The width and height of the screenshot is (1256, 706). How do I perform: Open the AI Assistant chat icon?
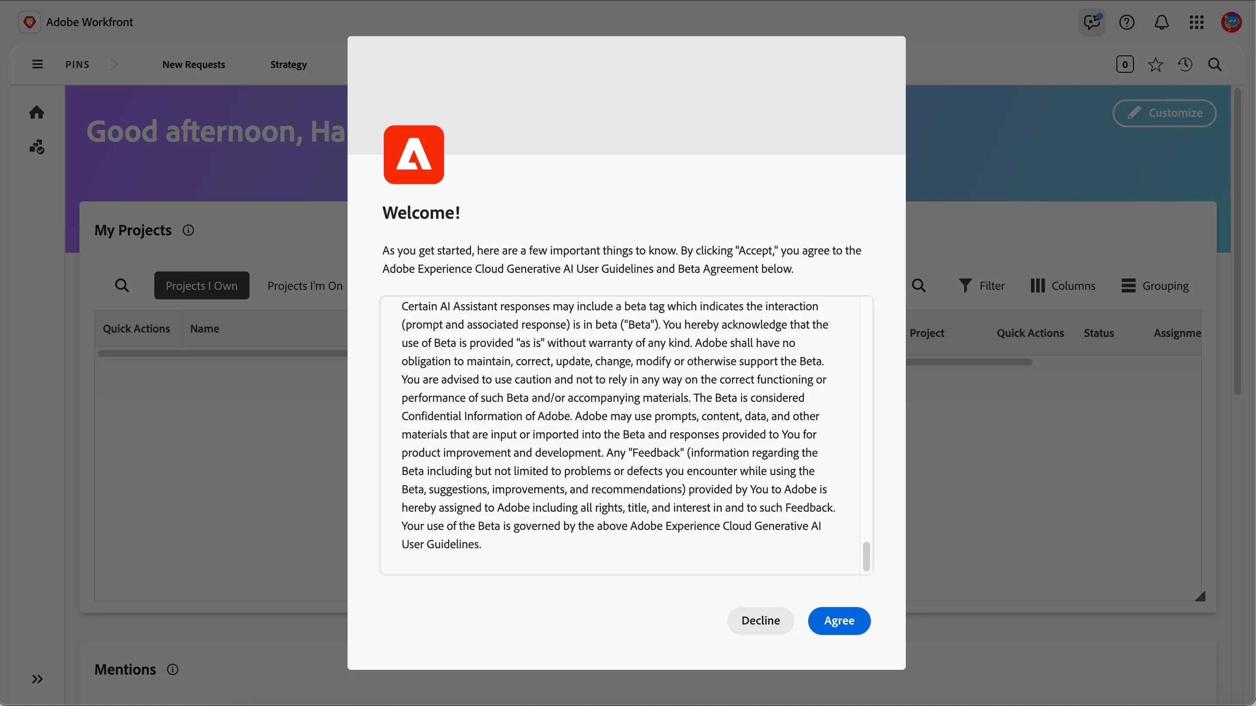pyautogui.click(x=1092, y=22)
